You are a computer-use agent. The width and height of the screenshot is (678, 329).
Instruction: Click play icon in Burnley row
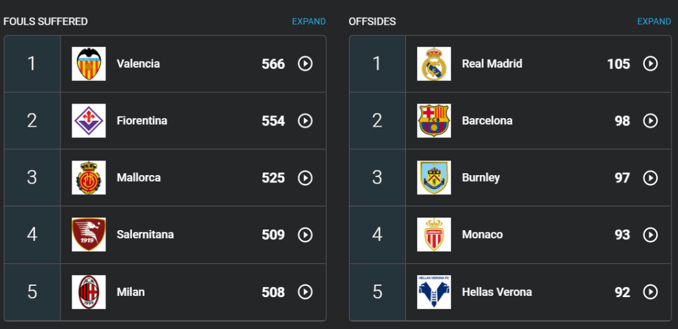[x=650, y=178]
